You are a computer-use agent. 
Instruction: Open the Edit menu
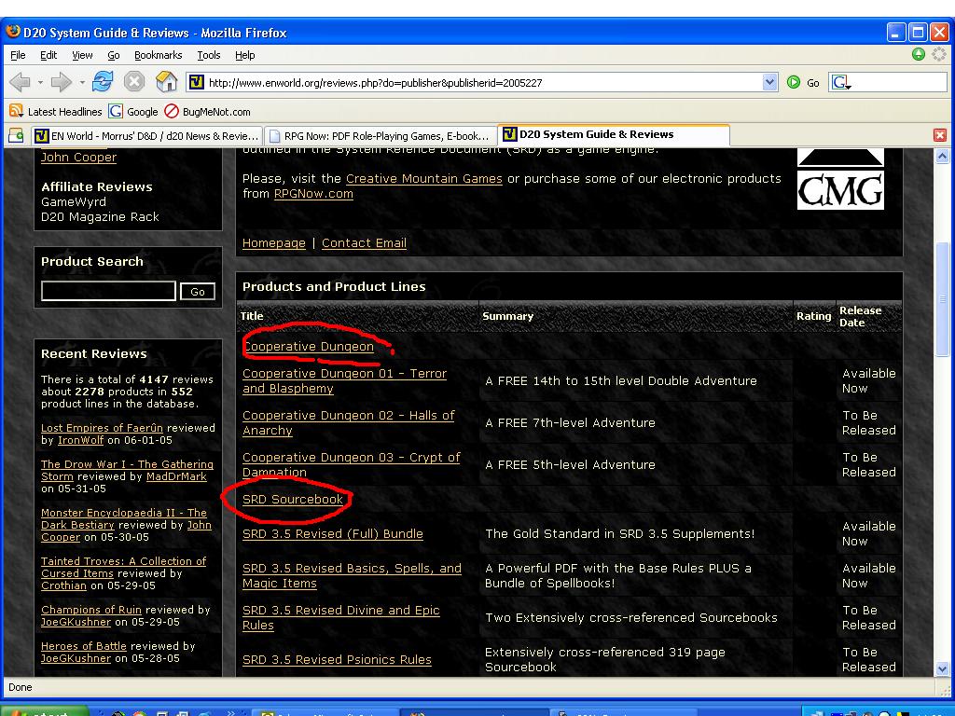click(x=48, y=55)
